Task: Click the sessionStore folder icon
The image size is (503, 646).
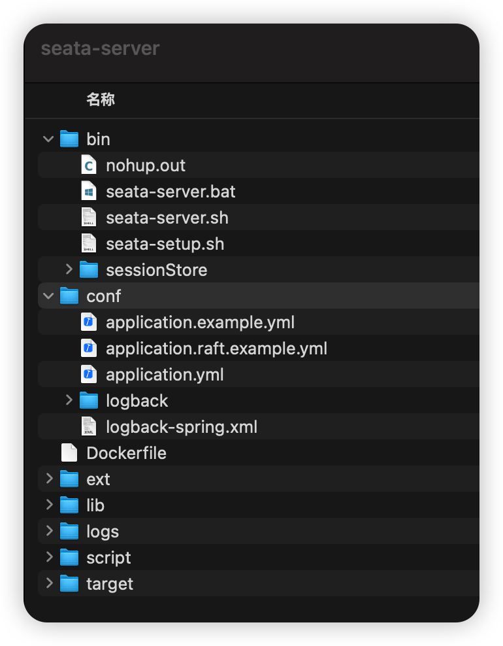Action: 88,270
